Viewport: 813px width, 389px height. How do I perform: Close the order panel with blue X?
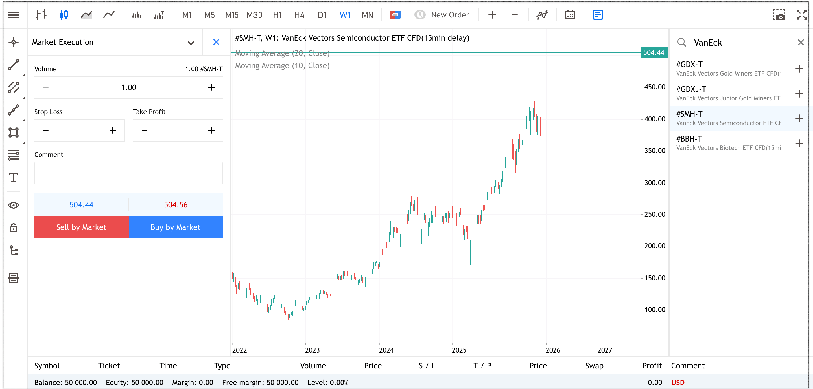tap(216, 42)
